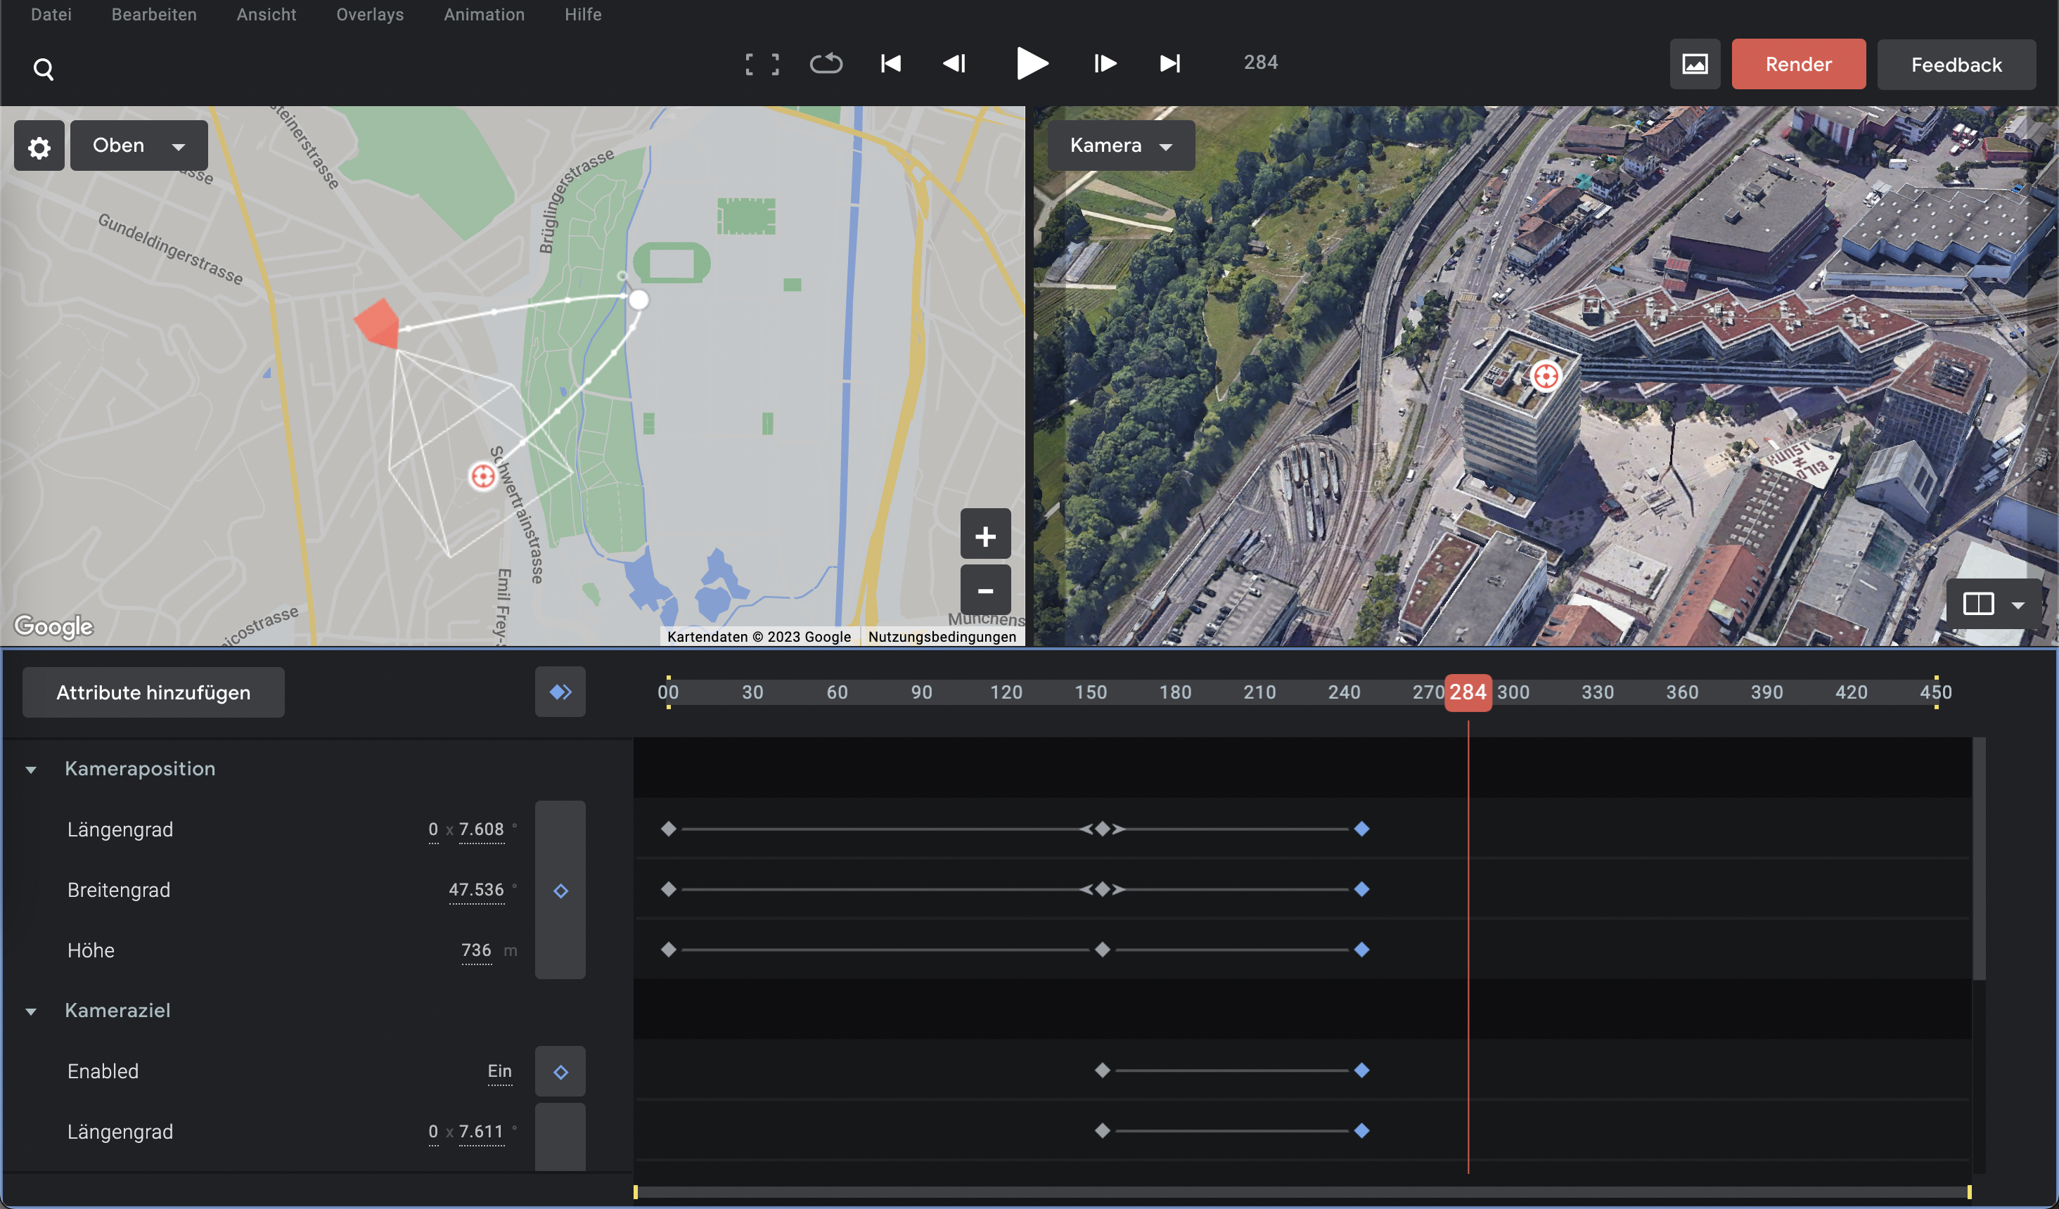Image resolution: width=2059 pixels, height=1209 pixels.
Task: Collapse the Kameraposition group
Action: 31,770
